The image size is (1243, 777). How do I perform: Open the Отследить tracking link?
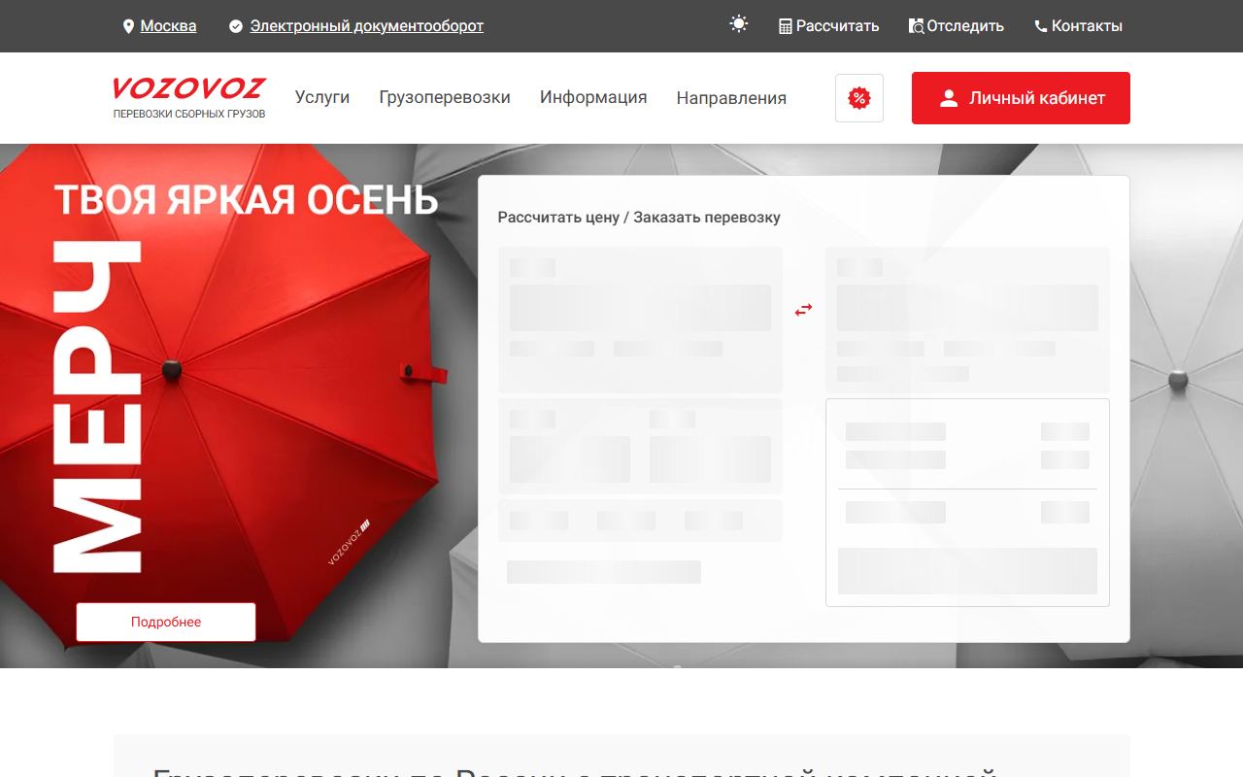pyautogui.click(x=965, y=26)
